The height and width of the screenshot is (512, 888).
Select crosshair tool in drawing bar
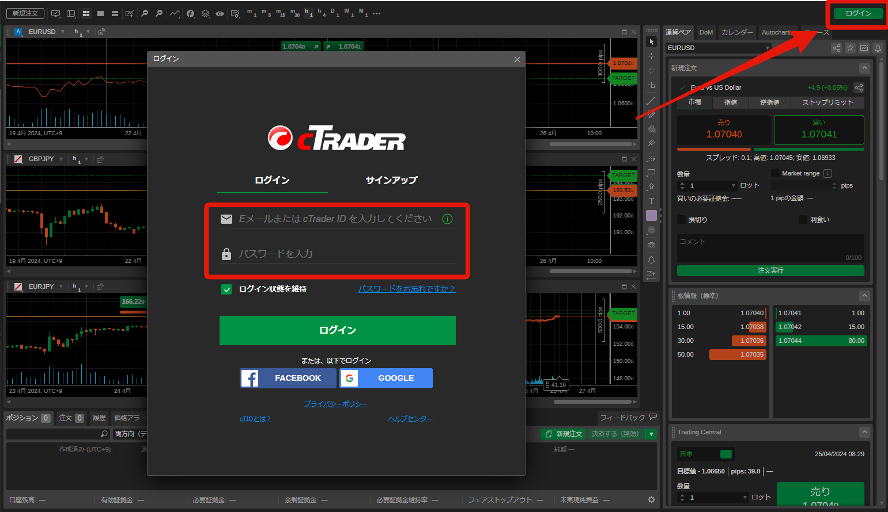(651, 56)
